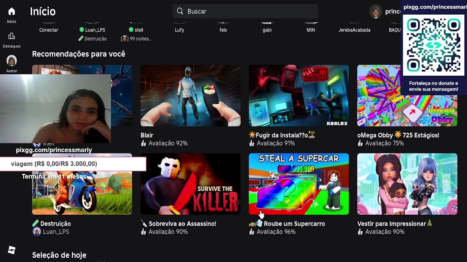Open friend JerebaAcabada in friends row
467x262 pixels.
pos(354,30)
